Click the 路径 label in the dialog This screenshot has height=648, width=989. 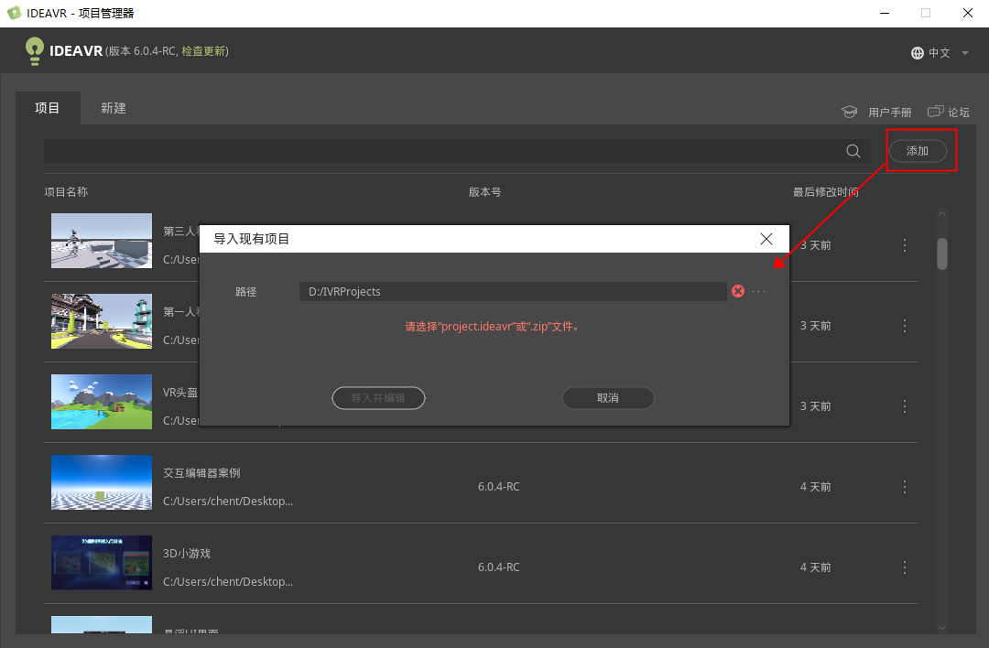[x=246, y=292]
